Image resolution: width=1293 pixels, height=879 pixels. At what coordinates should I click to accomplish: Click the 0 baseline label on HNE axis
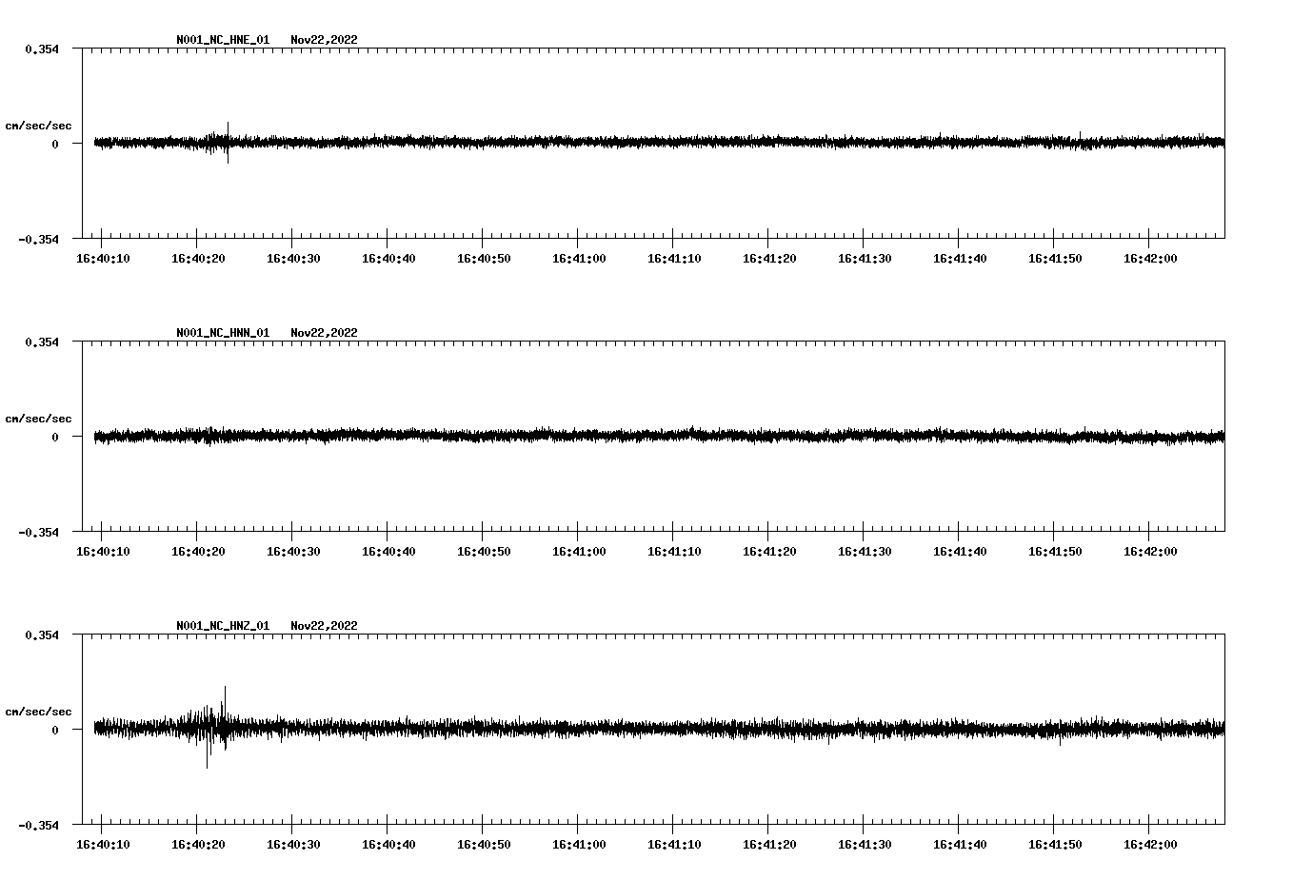pos(55,144)
